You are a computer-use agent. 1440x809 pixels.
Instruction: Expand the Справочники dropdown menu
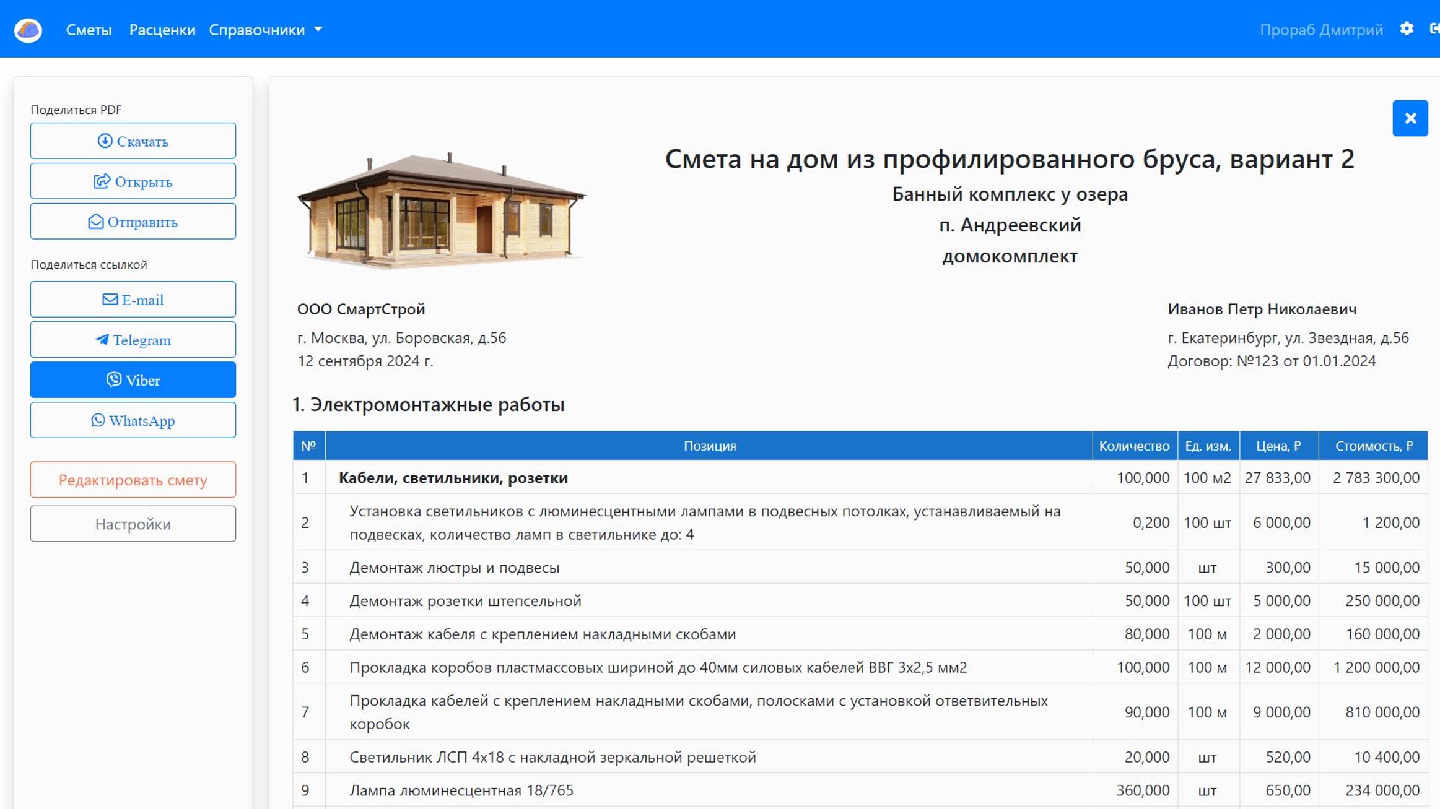[265, 30]
